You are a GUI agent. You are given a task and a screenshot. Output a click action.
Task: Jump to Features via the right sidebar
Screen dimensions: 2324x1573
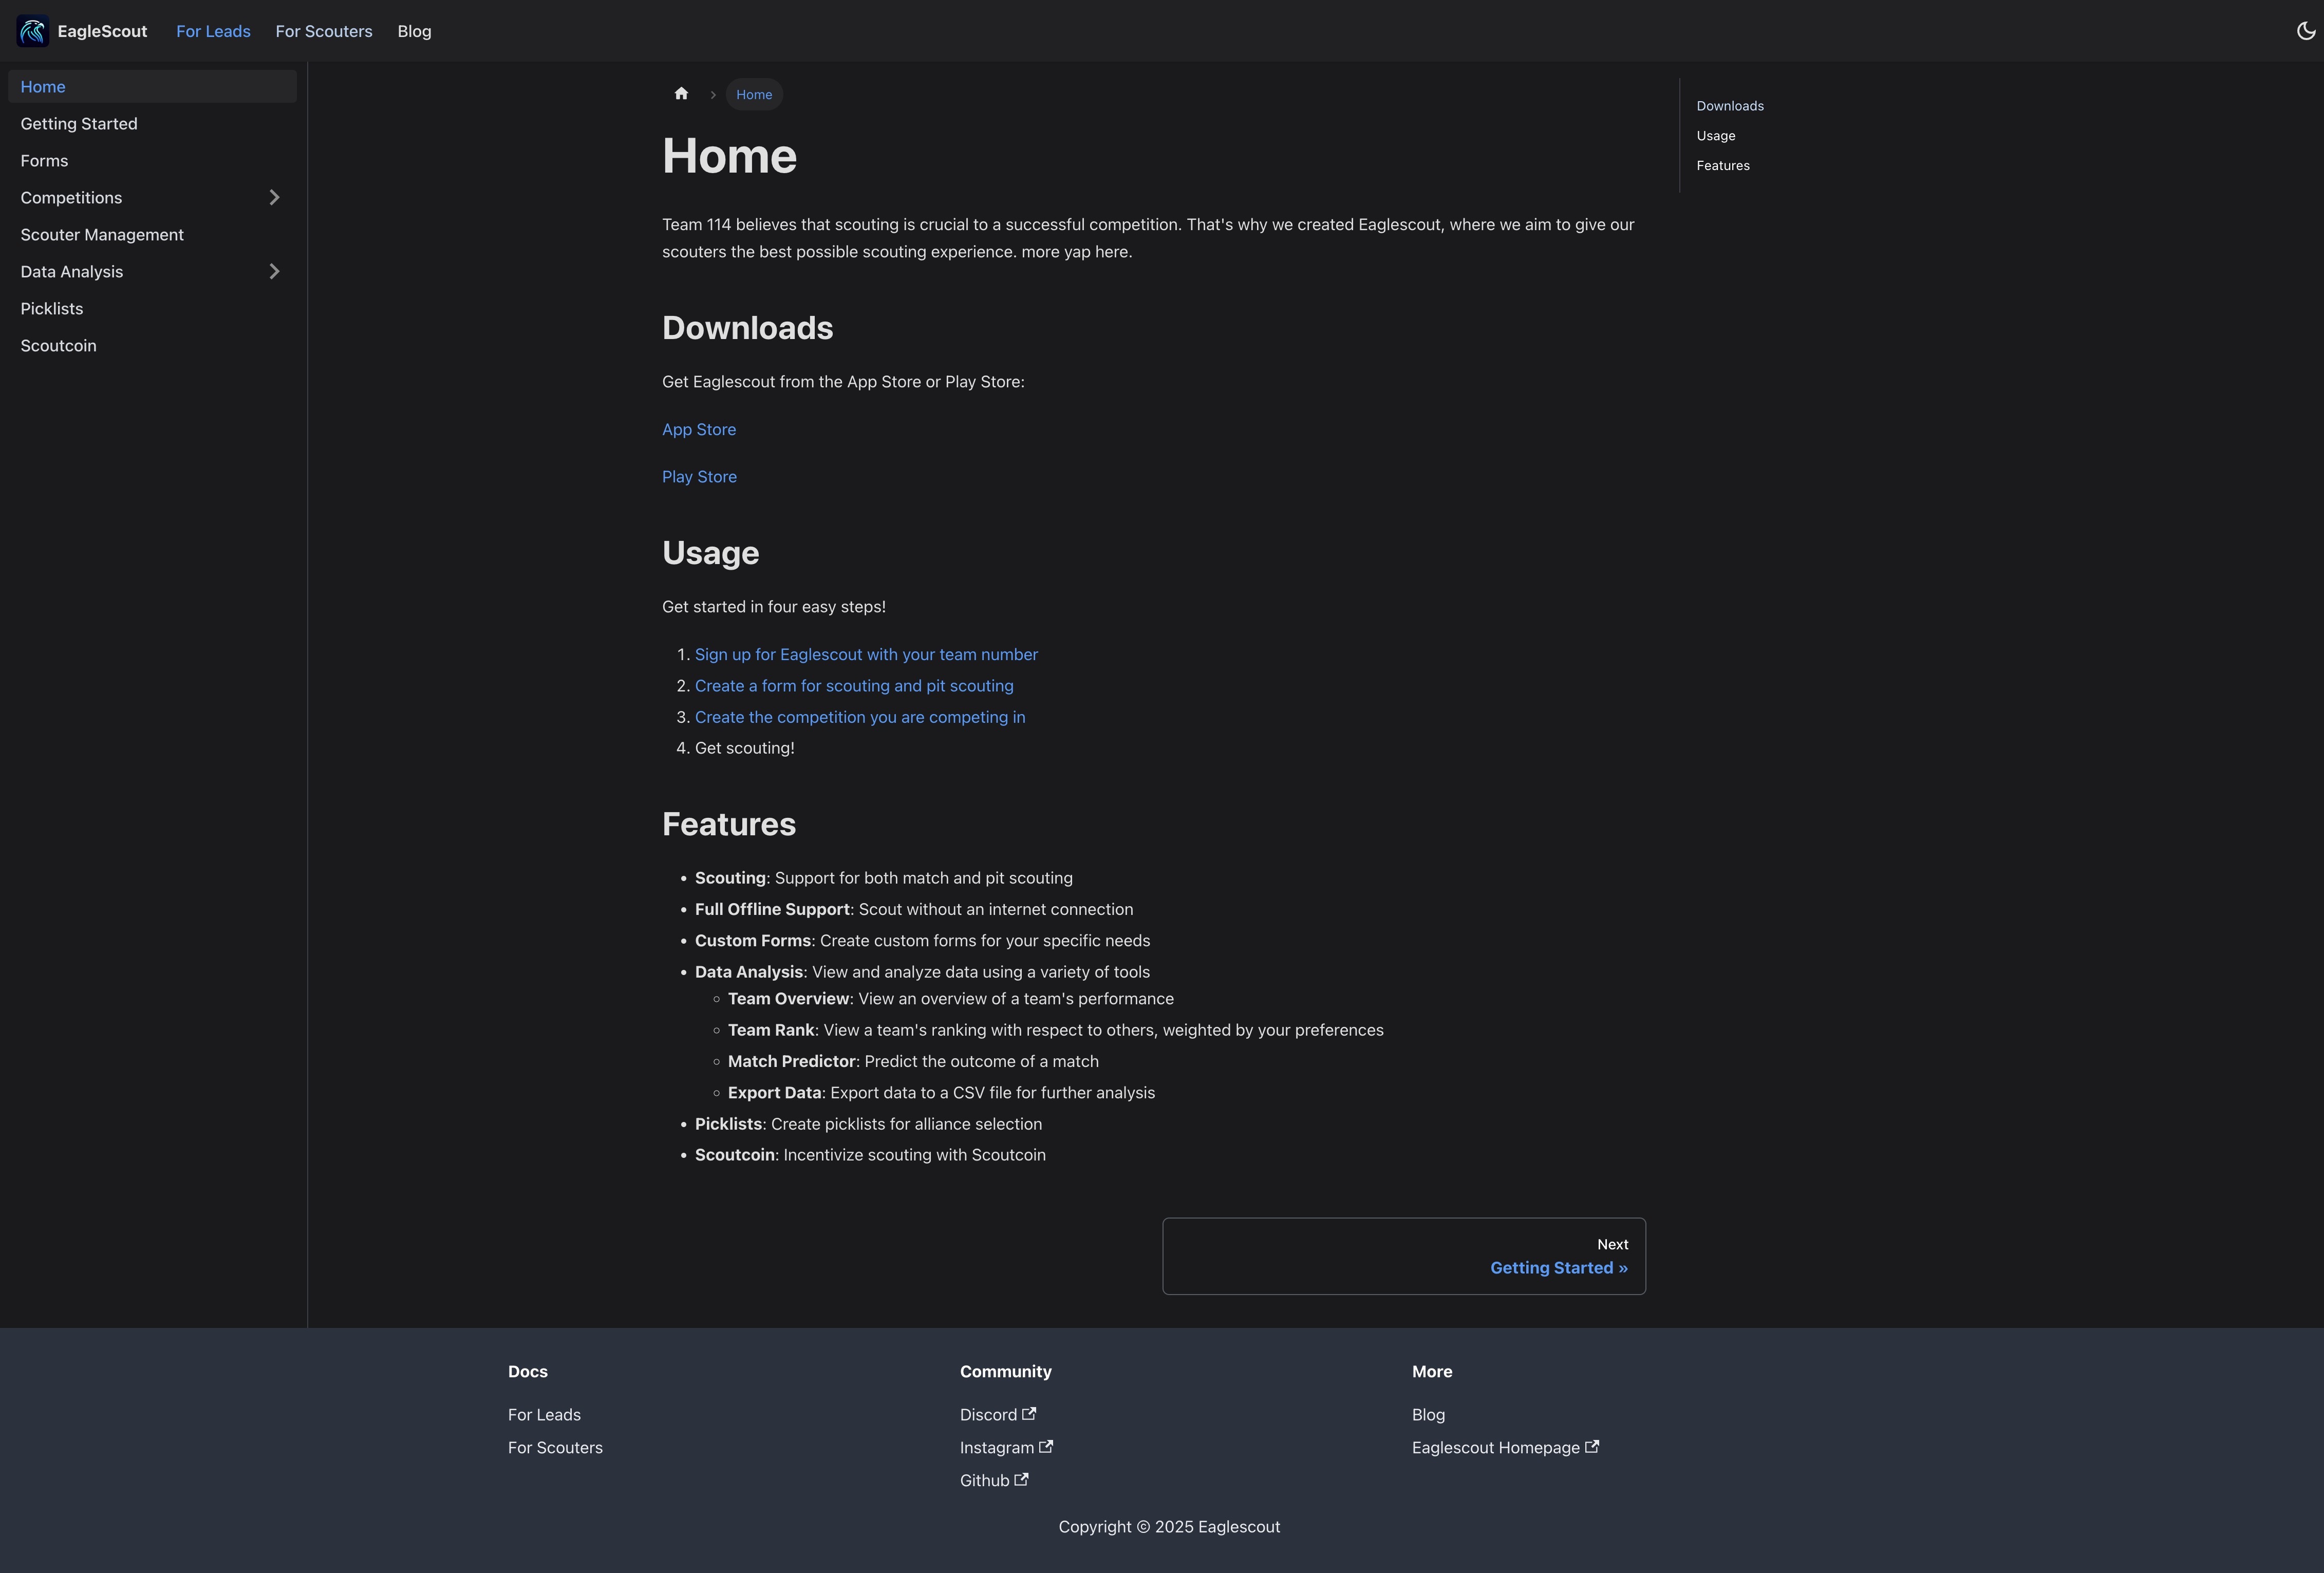tap(1723, 165)
